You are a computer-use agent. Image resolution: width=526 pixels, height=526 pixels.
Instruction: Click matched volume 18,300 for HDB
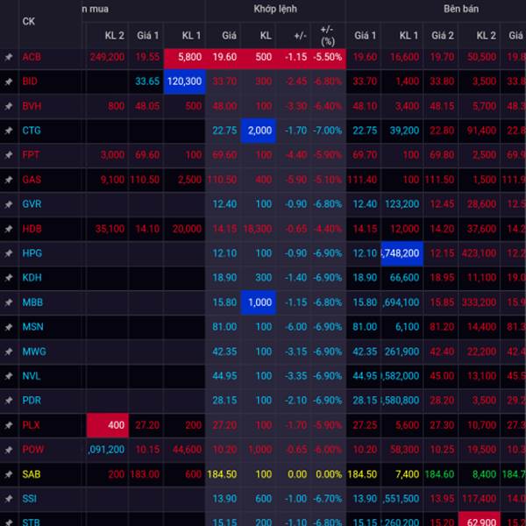click(258, 229)
